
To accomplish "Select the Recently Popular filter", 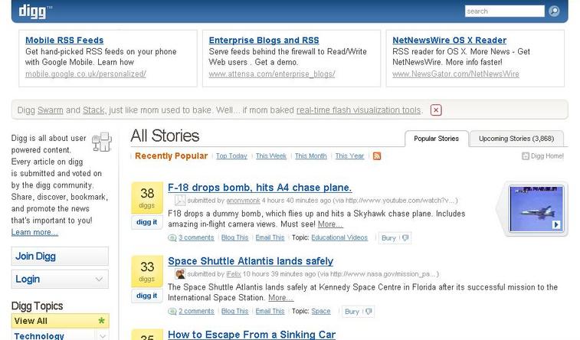I will 172,156.
